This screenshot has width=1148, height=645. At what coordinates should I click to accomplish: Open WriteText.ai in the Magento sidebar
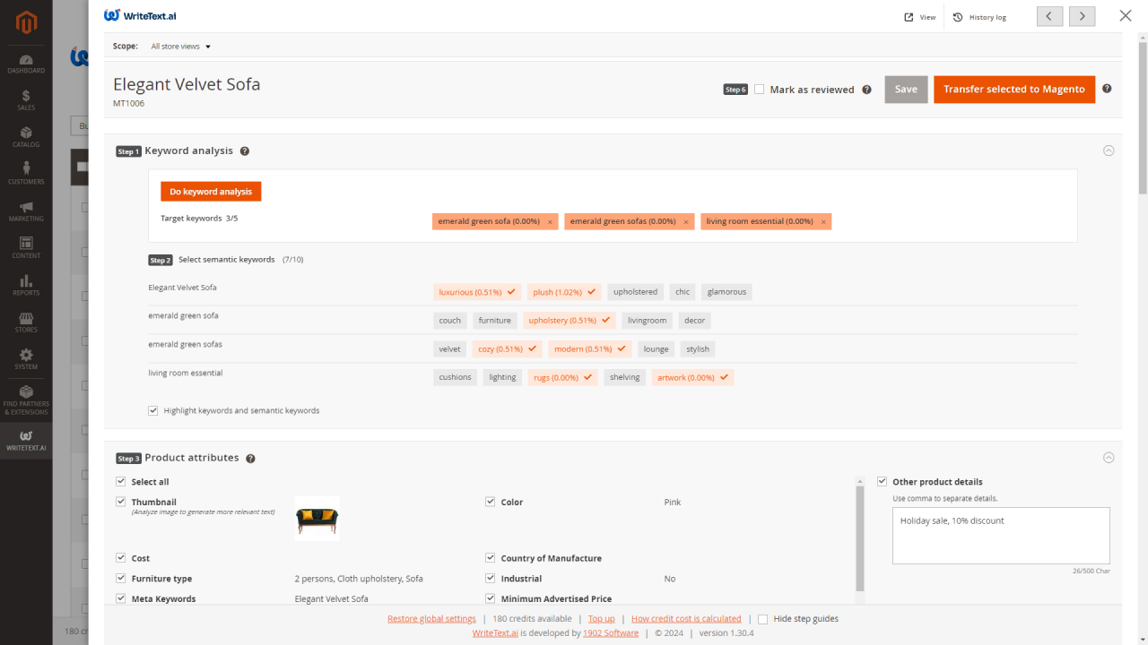click(26, 440)
